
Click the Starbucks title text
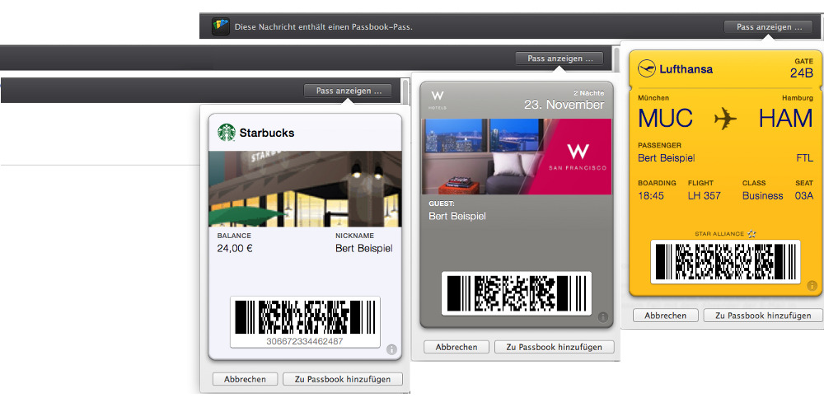267,133
